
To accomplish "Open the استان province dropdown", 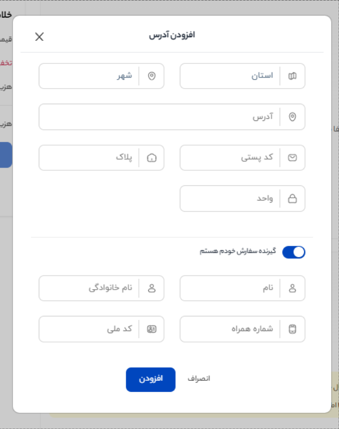I will pyautogui.click(x=243, y=76).
